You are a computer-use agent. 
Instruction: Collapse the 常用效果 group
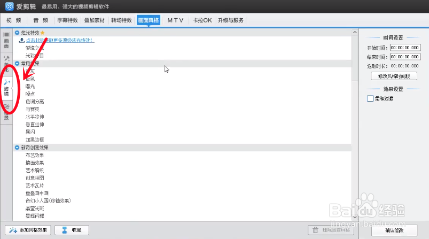point(17,64)
